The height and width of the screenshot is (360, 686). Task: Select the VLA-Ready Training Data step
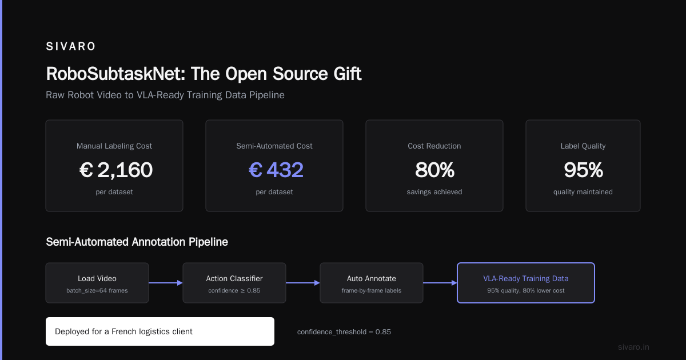[526, 283]
